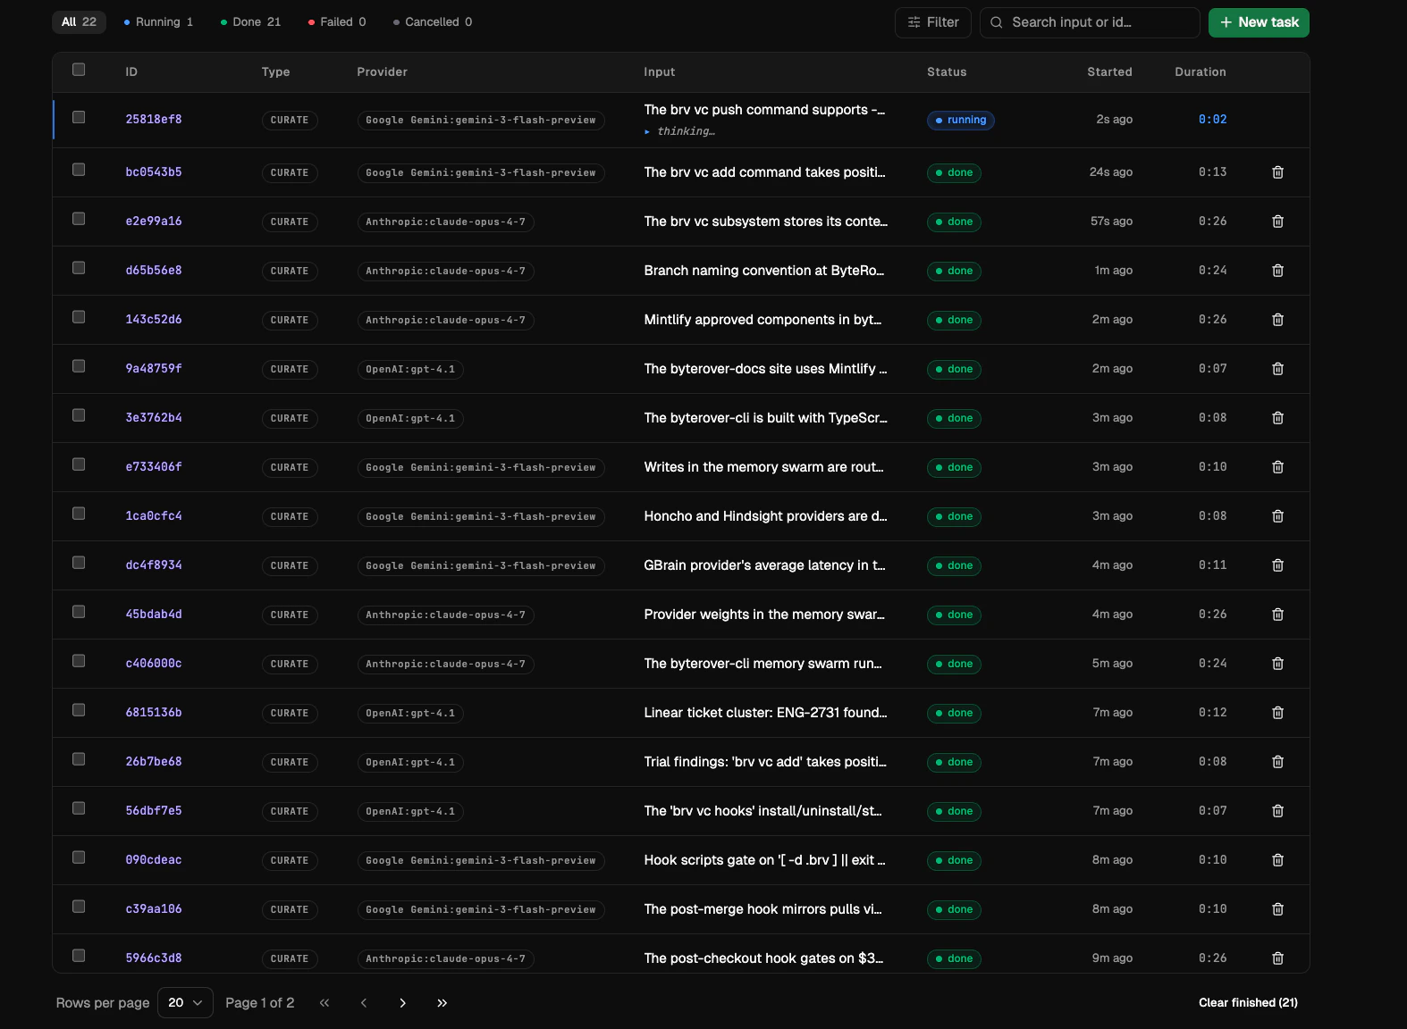Image resolution: width=1407 pixels, height=1029 pixels.
Task: Click input 'Linear ticket cluster: ENG-2731 found…'
Action: click(765, 713)
